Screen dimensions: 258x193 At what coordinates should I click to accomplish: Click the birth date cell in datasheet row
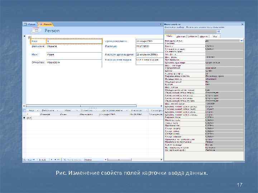(x=113, y=114)
